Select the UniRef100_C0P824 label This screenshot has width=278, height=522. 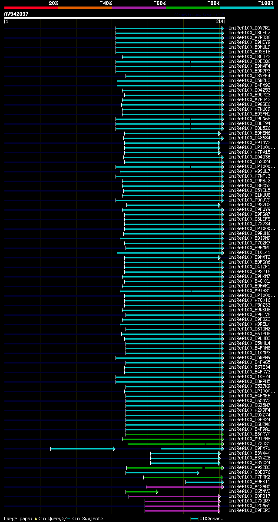[x=249, y=420]
